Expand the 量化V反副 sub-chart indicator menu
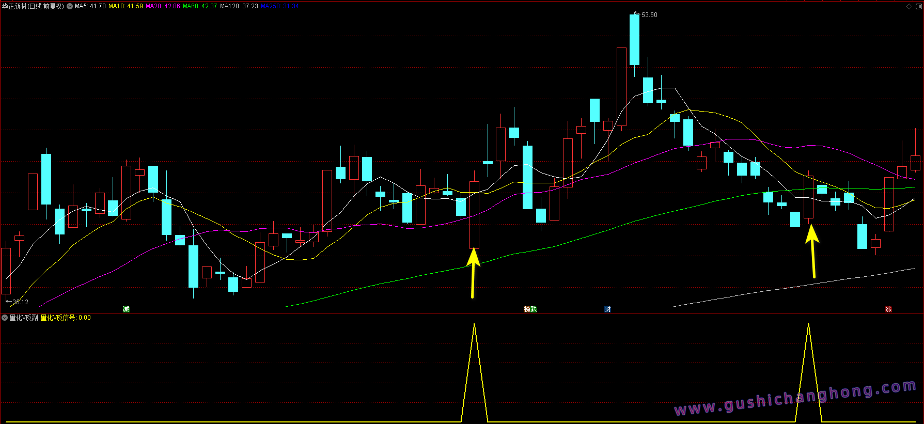The height and width of the screenshot is (424, 924). (x=5, y=318)
